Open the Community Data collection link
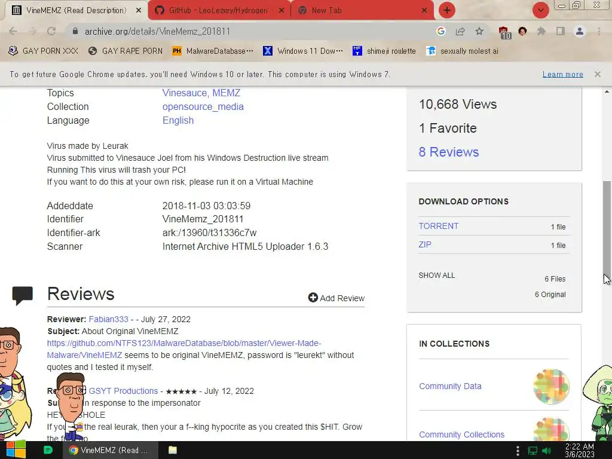This screenshot has width=612, height=459. click(x=450, y=386)
